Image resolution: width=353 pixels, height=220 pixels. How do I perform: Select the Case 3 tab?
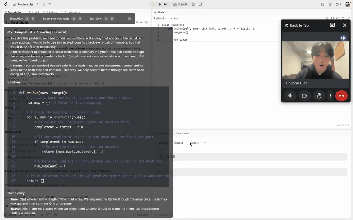tap(194, 143)
